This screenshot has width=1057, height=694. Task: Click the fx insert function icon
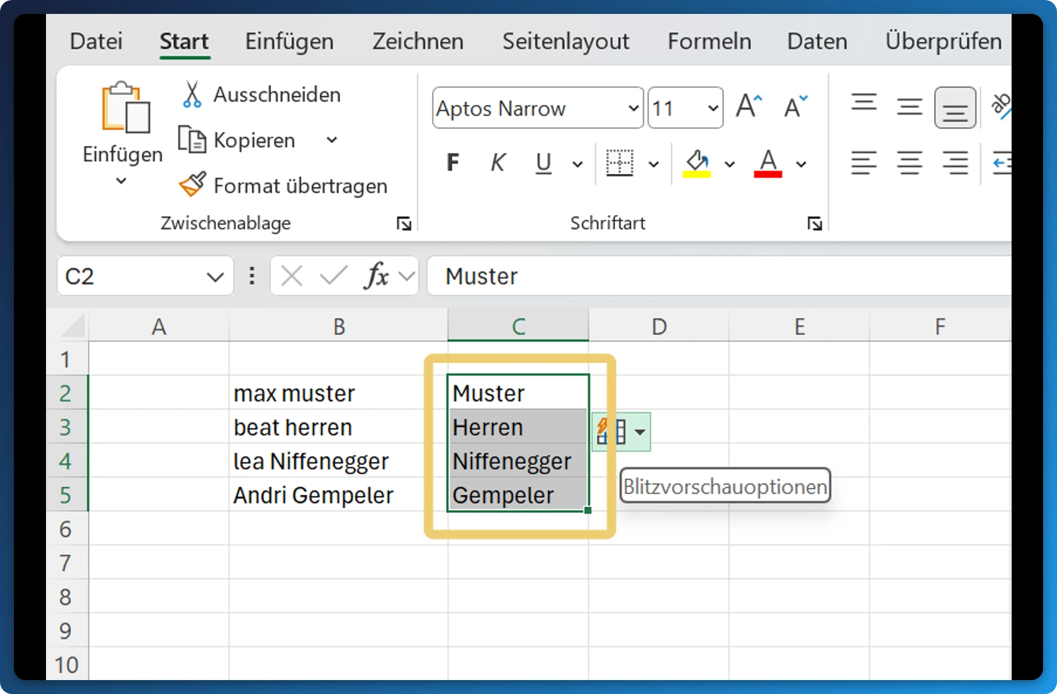(377, 276)
